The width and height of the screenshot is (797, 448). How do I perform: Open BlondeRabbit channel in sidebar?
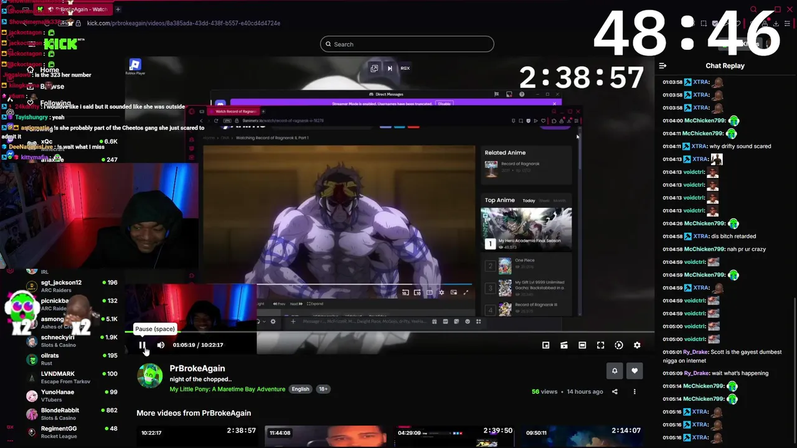pyautogui.click(x=72, y=414)
